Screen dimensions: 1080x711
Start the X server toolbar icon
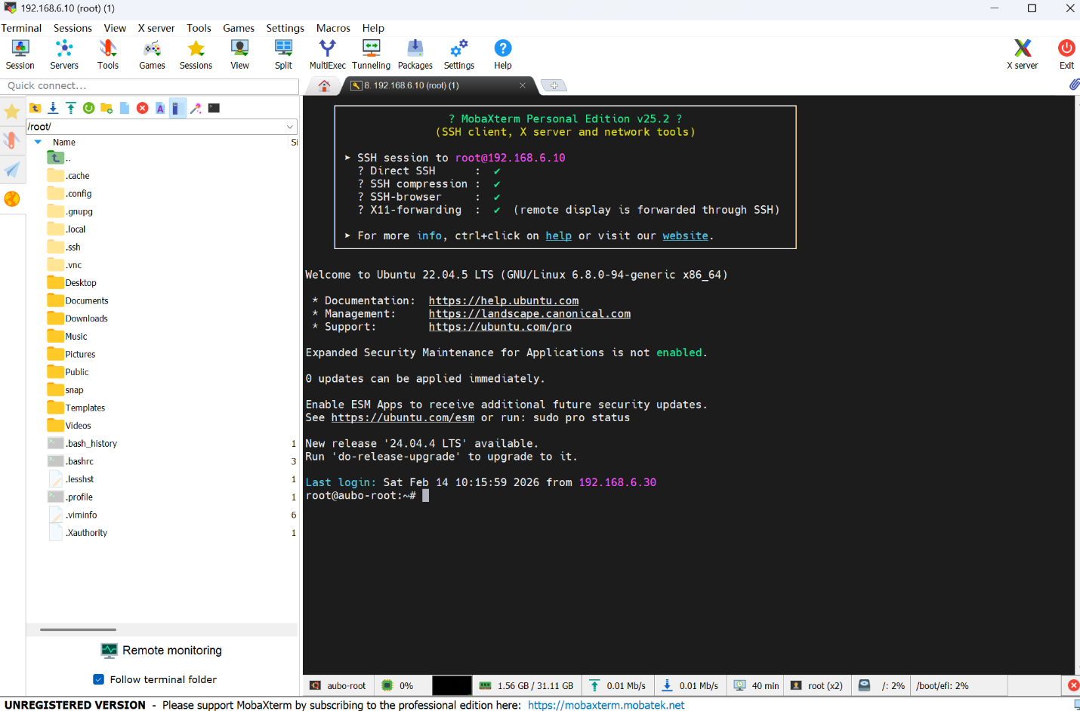click(1022, 54)
